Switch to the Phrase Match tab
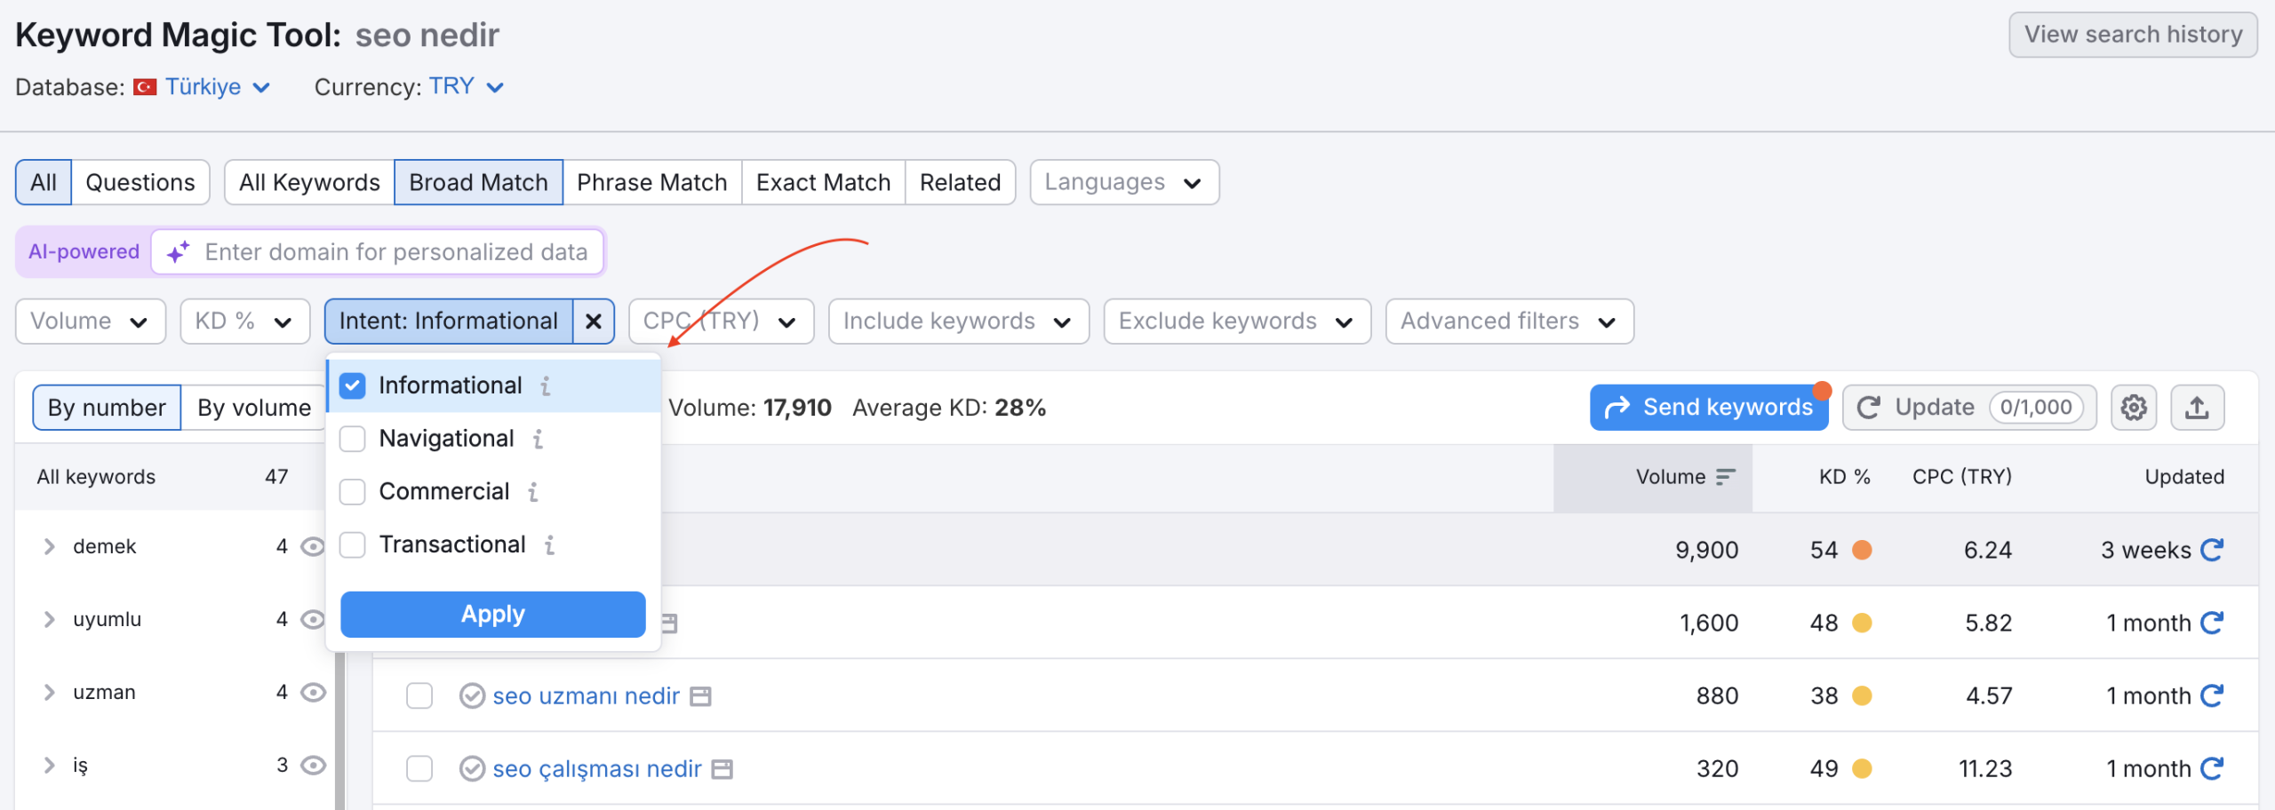This screenshot has height=810, width=2275. coord(651,183)
